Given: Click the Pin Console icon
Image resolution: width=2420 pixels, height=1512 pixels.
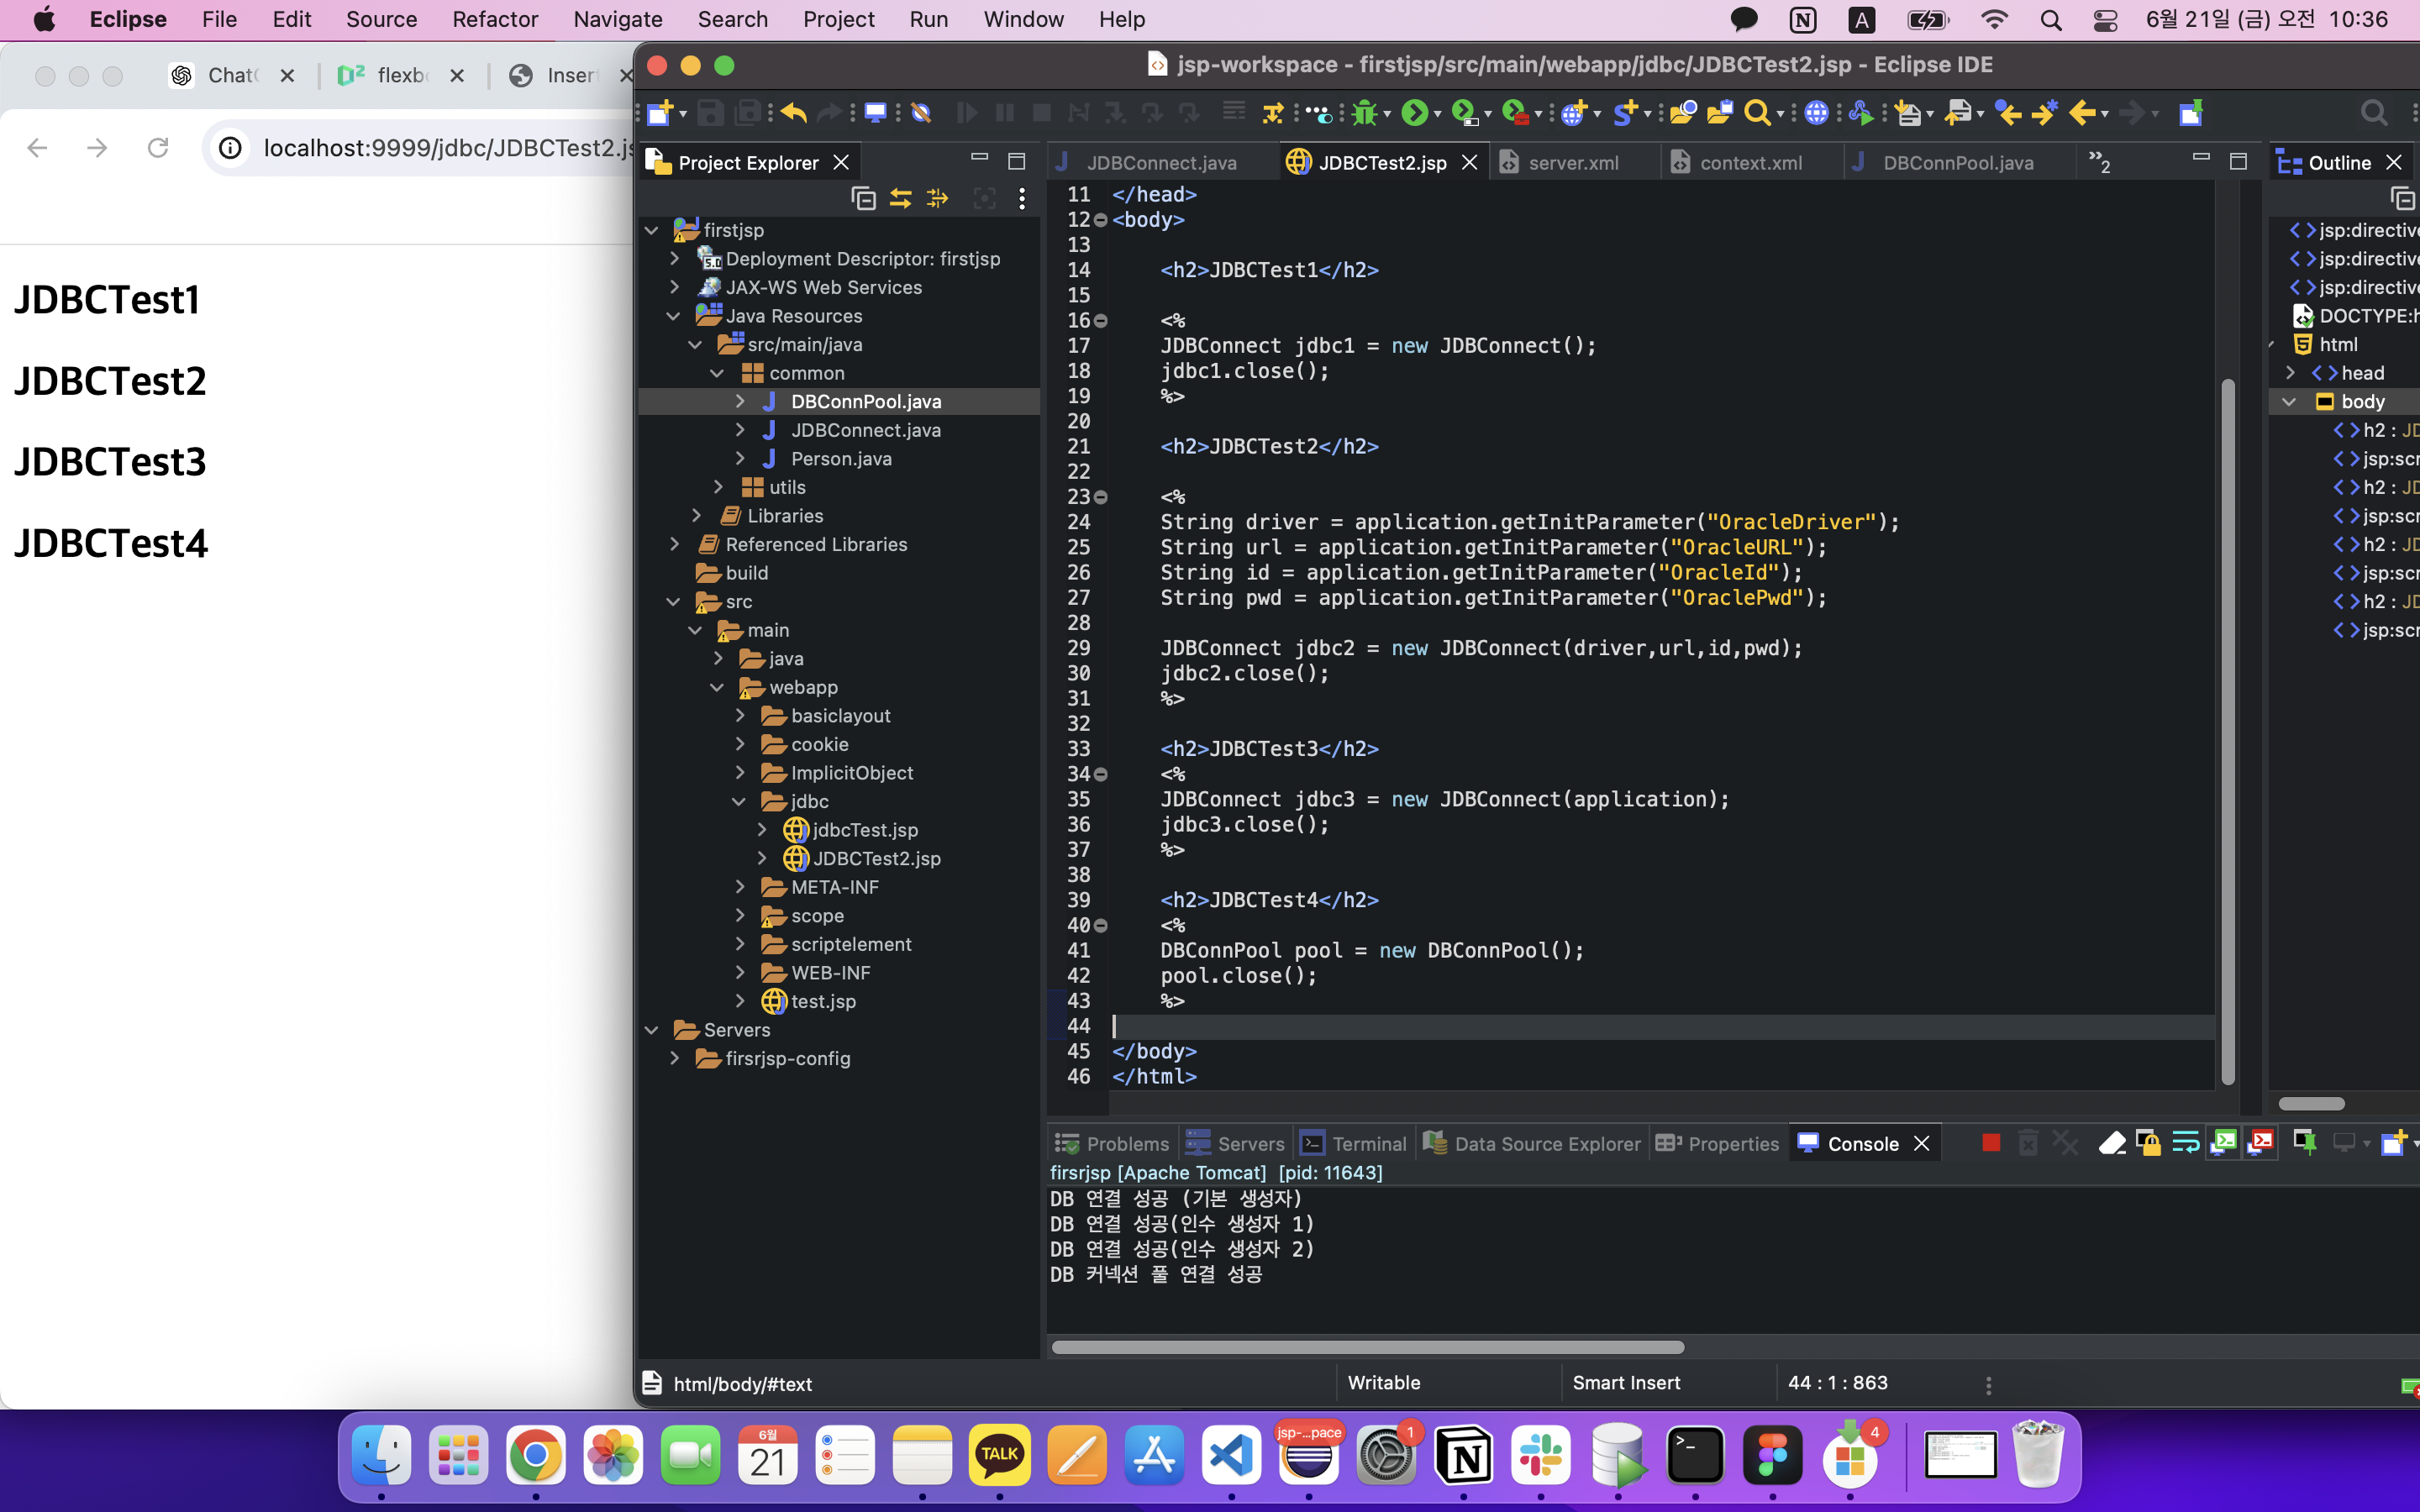Looking at the screenshot, I should 2304,1143.
